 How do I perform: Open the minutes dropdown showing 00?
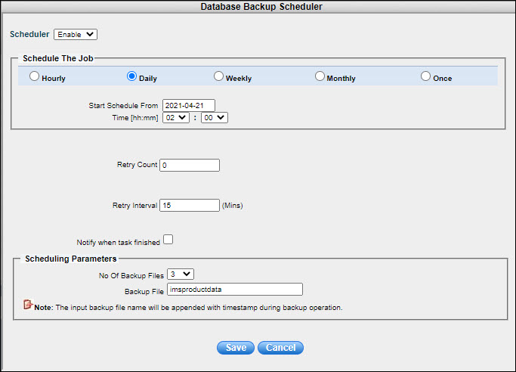(214, 117)
